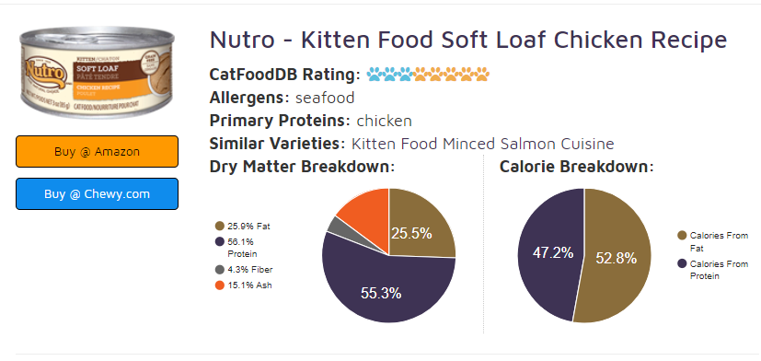Image resolution: width=761 pixels, height=361 pixels.
Task: Click the Buy @ Chewy.com button
Action: tap(97, 194)
